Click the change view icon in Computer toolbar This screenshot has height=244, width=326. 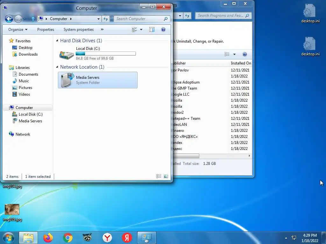click(134, 30)
